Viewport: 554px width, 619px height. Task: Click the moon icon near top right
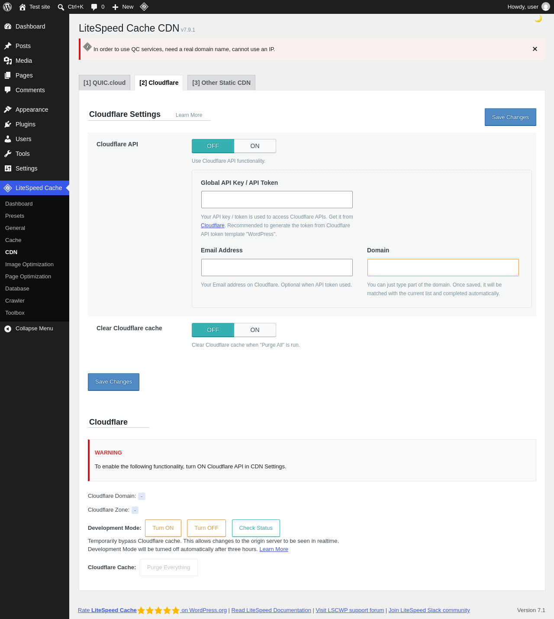coord(538,19)
